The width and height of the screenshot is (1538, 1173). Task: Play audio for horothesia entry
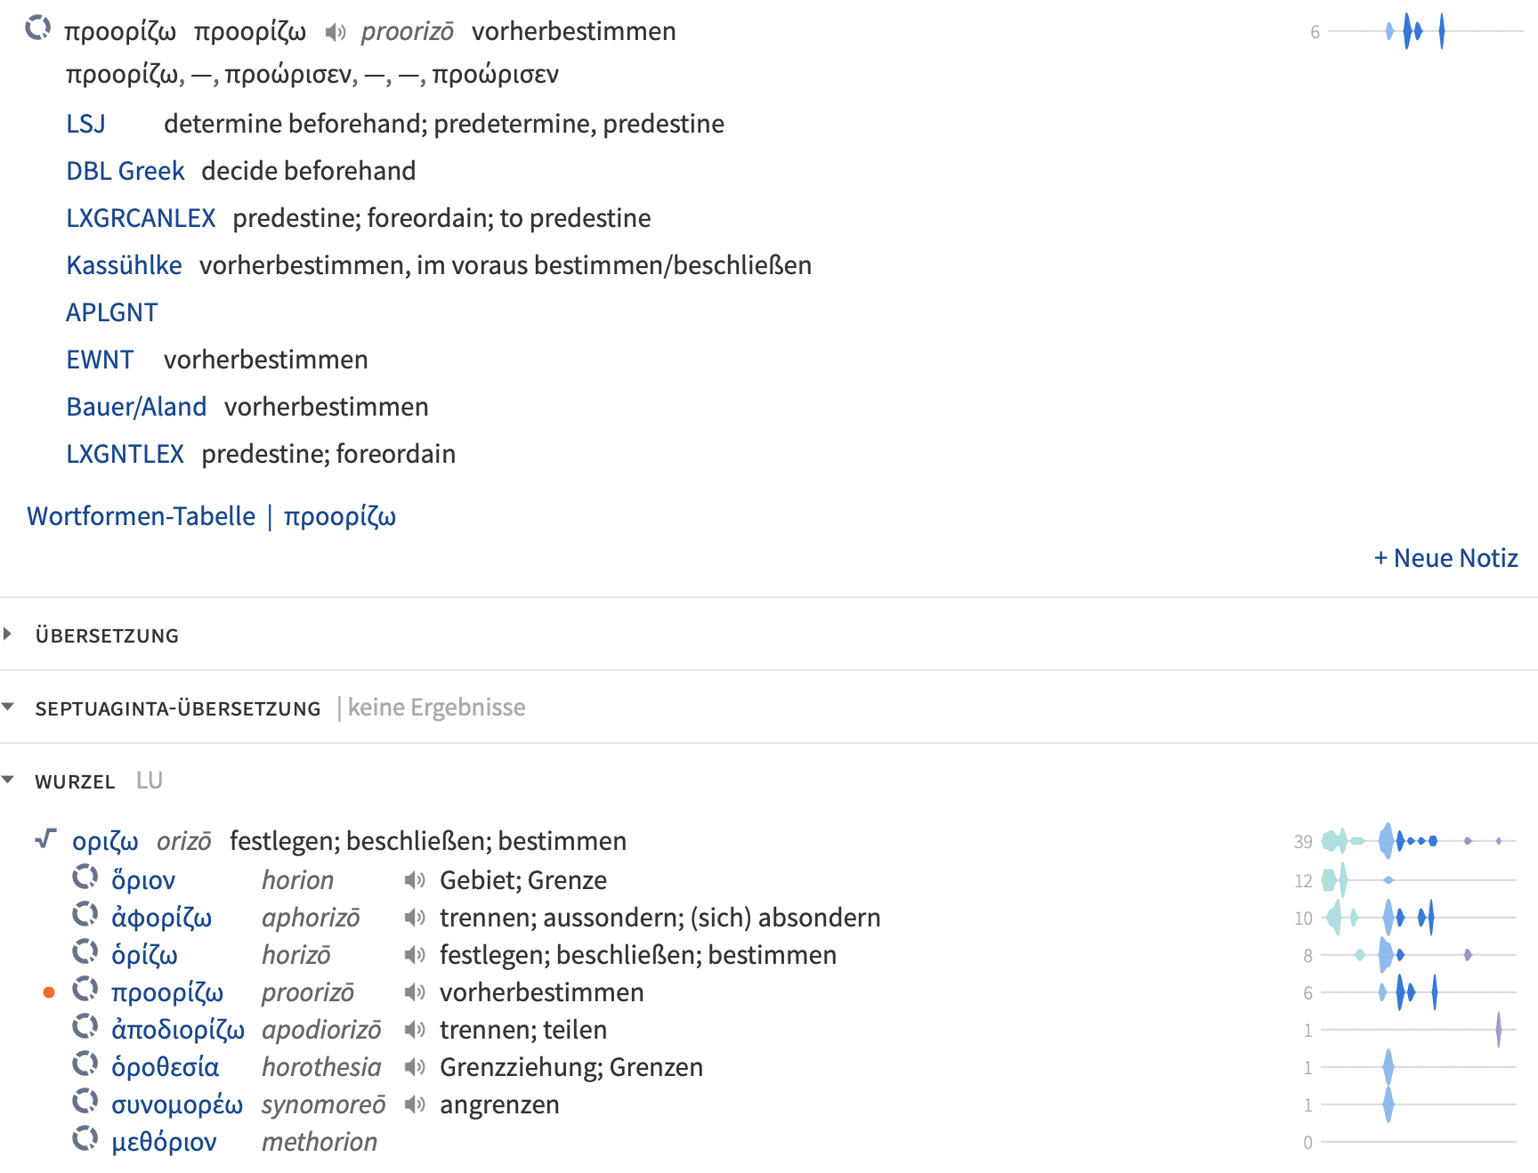414,1067
